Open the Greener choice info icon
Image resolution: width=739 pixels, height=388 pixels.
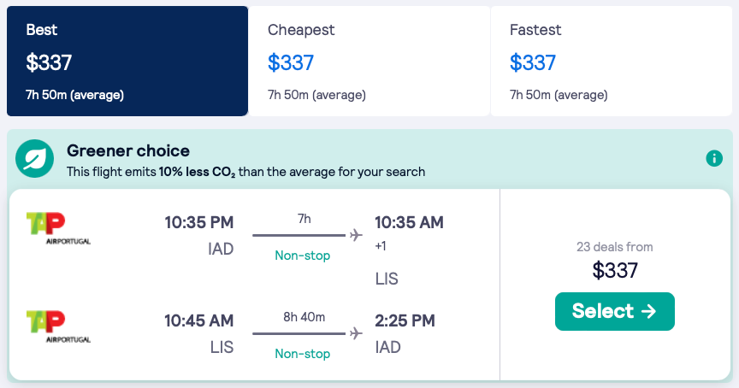click(714, 159)
